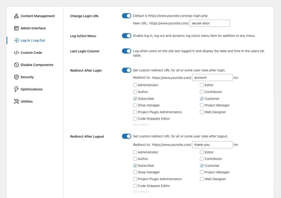Check Editor under Redirect After Login
281x198 pixels.
pyautogui.click(x=202, y=85)
